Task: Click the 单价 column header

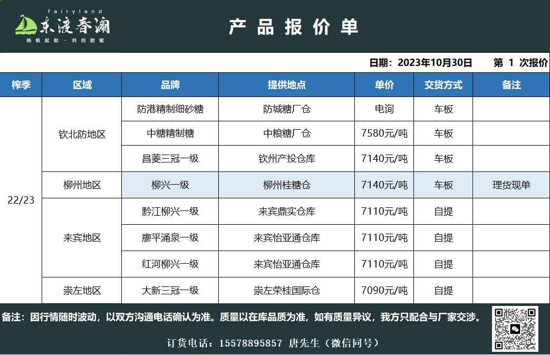Action: click(384, 85)
